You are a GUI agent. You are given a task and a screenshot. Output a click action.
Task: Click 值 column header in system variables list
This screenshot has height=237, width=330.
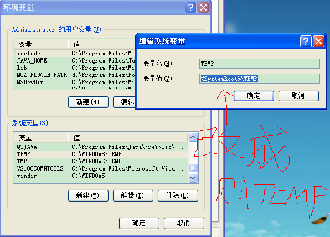coord(128,138)
